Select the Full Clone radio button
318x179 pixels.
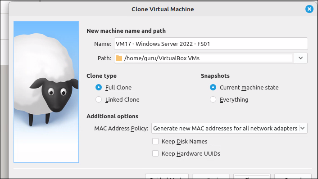click(x=99, y=87)
